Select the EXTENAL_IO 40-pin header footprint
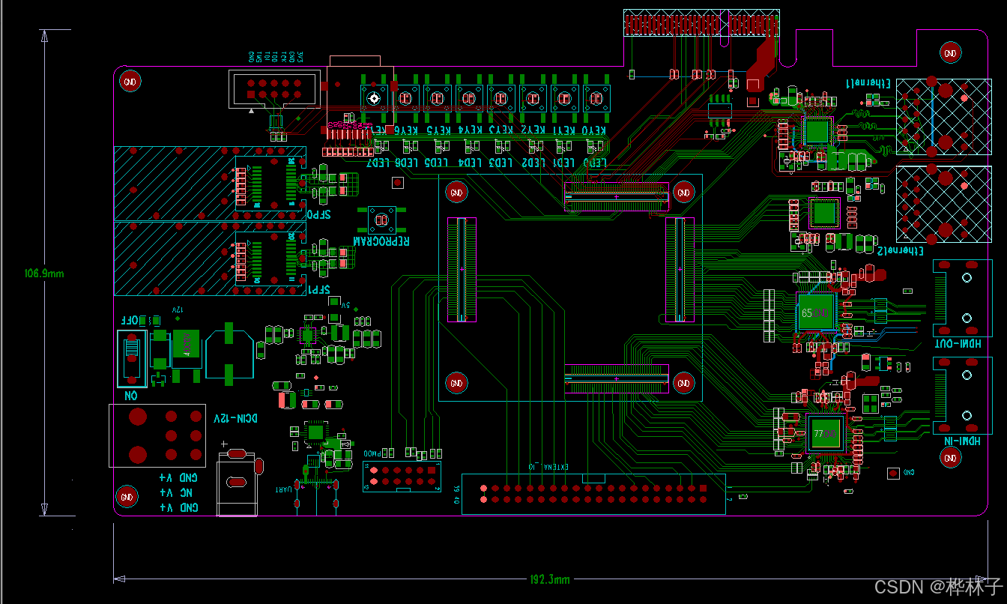1007x604 pixels. 593,493
